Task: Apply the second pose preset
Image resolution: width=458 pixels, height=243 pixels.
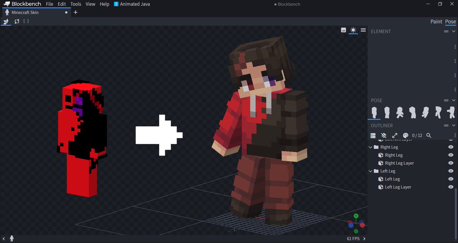Action: [387, 112]
